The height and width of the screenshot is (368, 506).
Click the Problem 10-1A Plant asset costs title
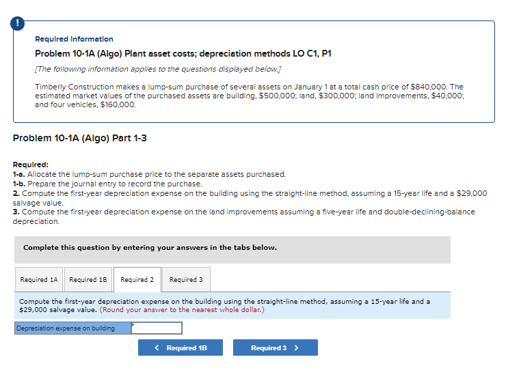tap(183, 53)
